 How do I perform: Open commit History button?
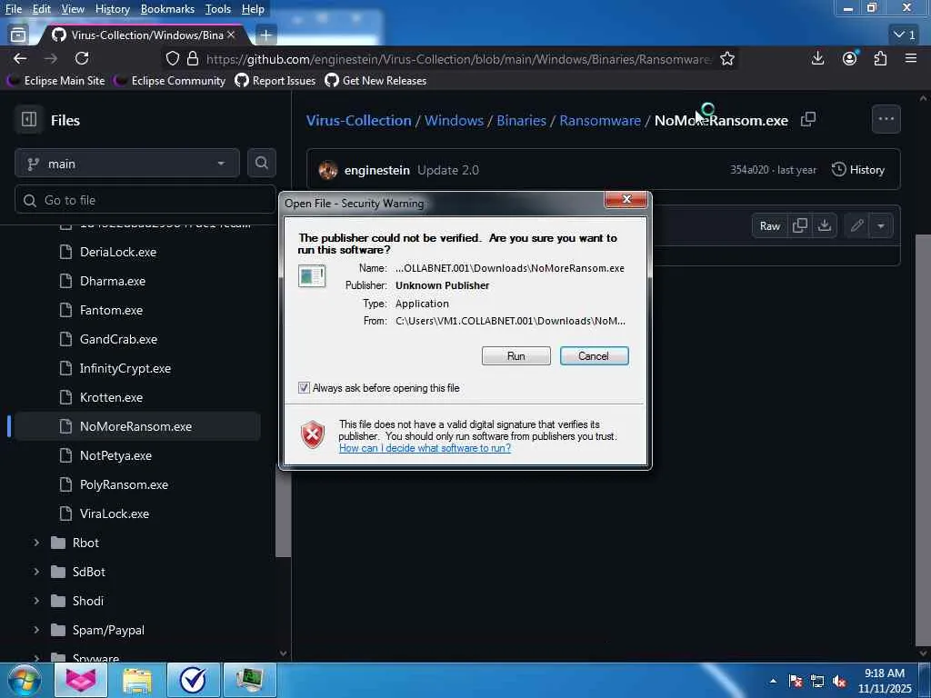(858, 170)
